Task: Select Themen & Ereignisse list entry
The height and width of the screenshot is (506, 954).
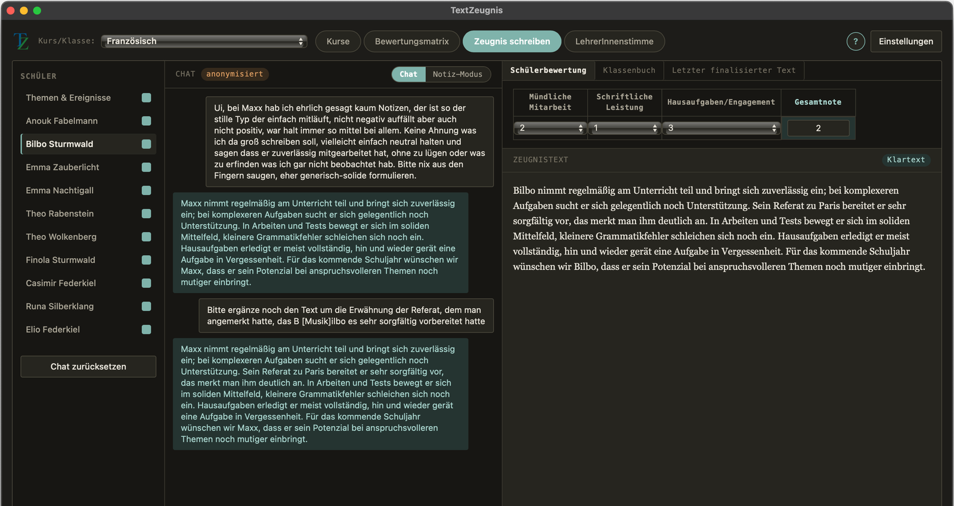Action: [x=88, y=98]
